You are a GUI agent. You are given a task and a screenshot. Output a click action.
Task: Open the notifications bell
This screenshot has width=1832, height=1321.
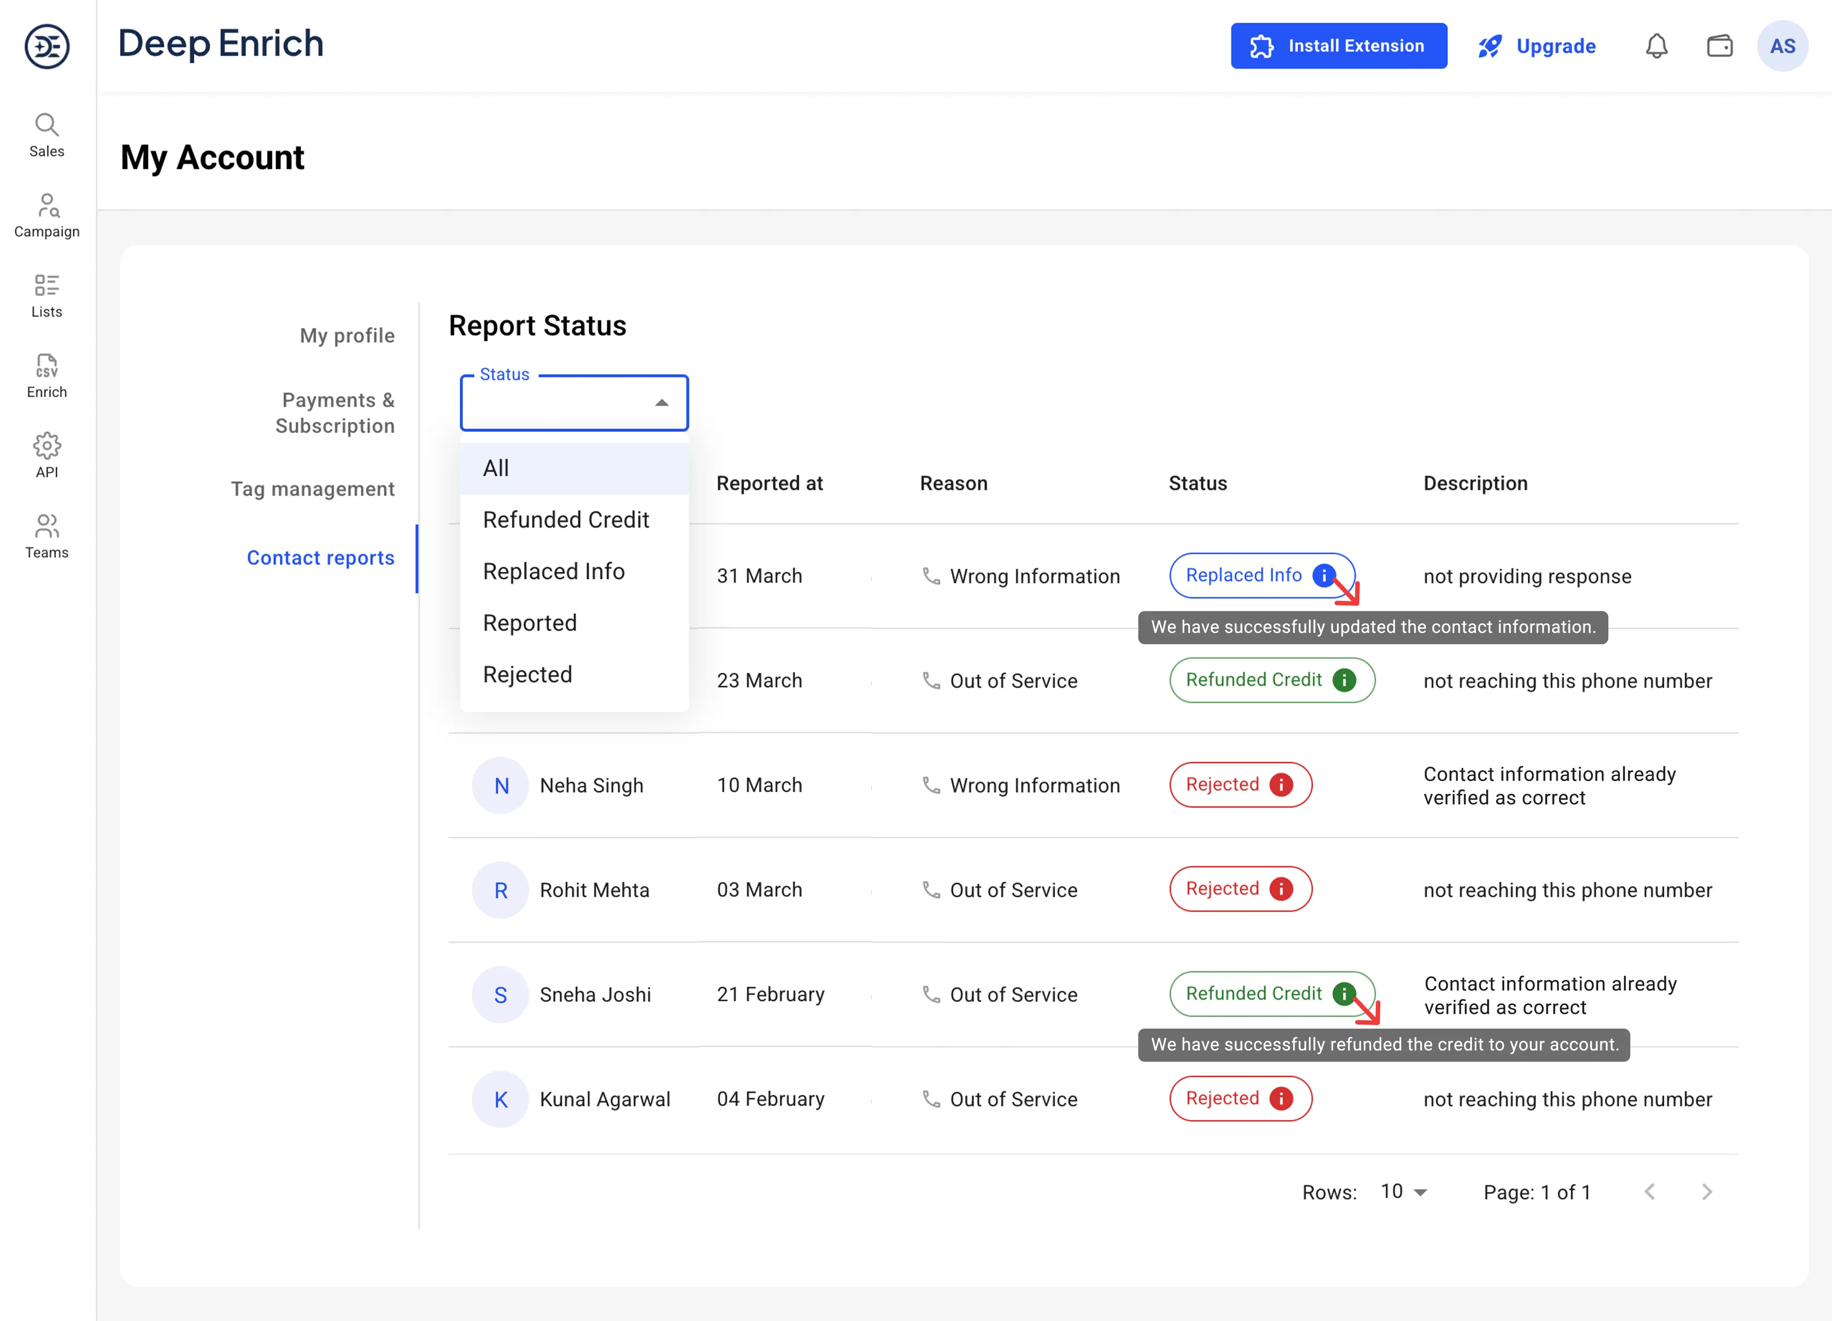point(1657,46)
